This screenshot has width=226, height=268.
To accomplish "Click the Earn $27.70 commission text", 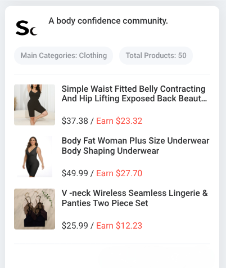I will pyautogui.click(x=119, y=173).
